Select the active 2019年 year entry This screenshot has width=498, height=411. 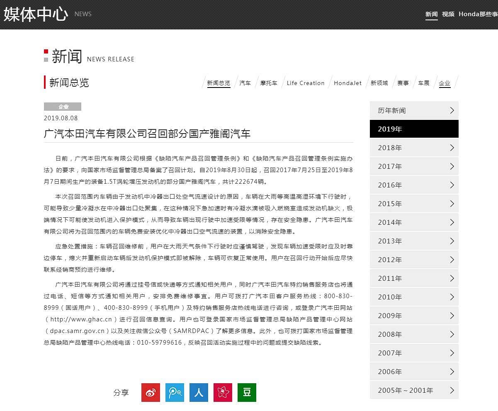414,129
